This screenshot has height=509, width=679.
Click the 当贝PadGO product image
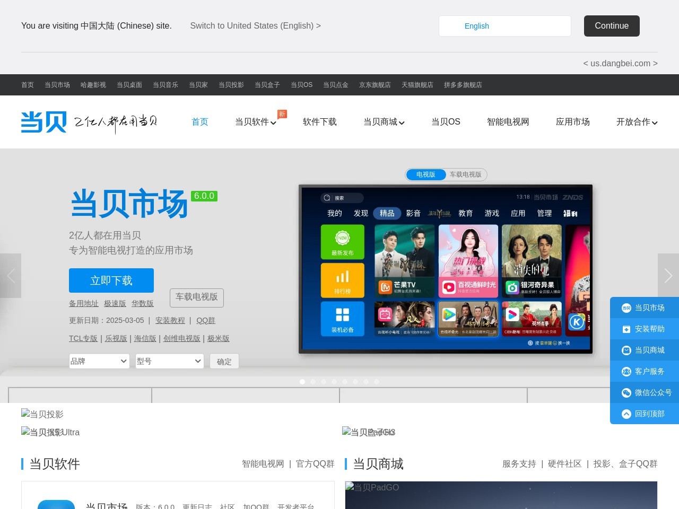(x=501, y=495)
